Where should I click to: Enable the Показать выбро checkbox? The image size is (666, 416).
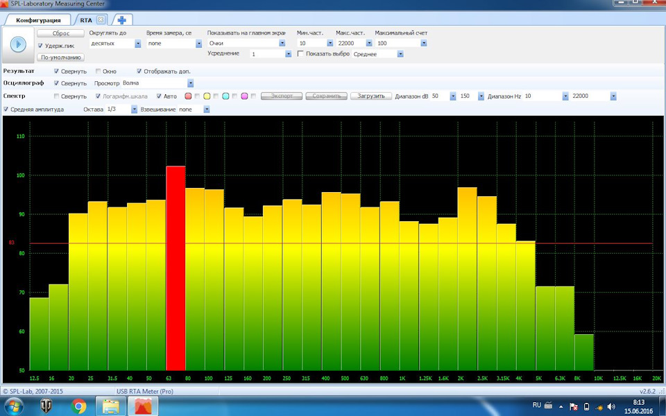[301, 54]
